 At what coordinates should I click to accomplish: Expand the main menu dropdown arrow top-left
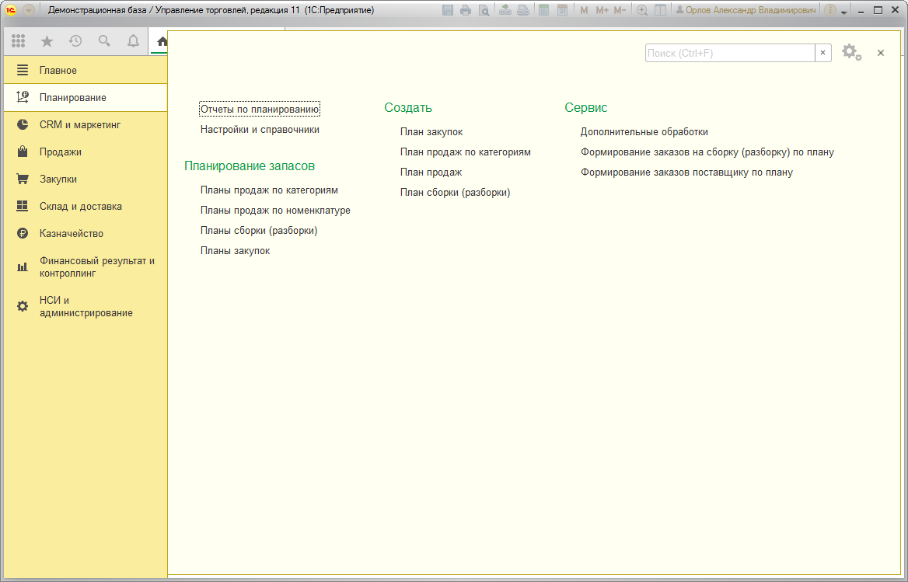28,10
